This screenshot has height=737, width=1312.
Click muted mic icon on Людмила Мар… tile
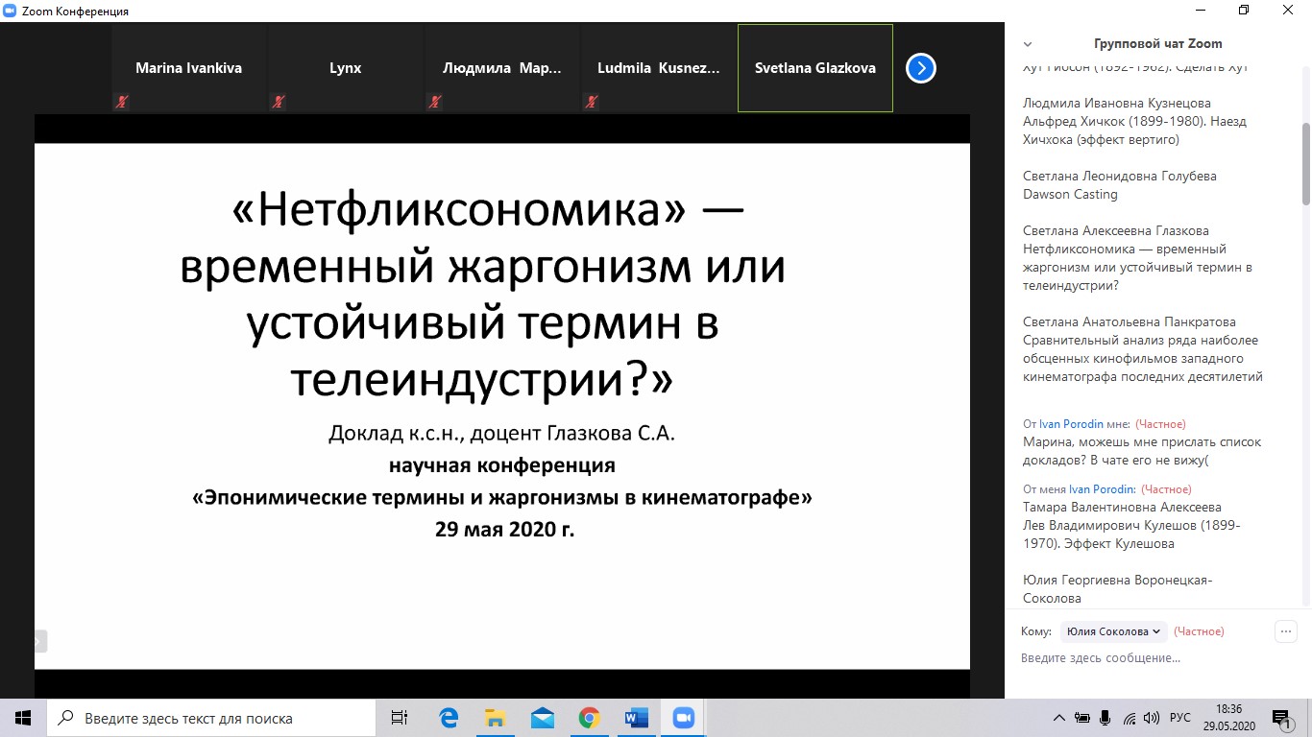[x=435, y=101]
